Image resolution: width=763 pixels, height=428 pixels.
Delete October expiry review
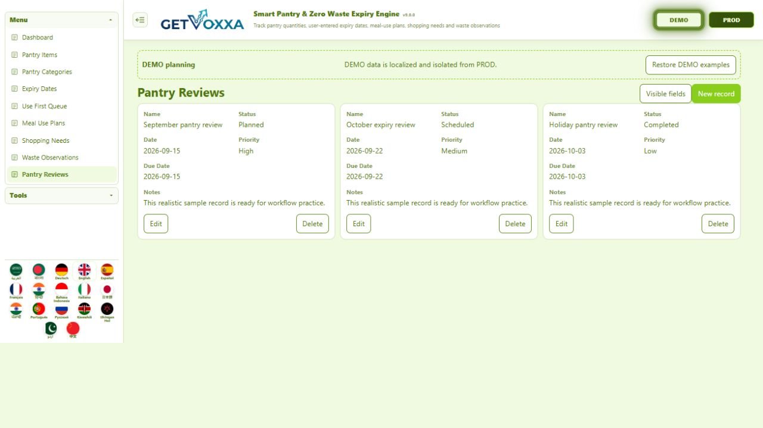tap(515, 224)
